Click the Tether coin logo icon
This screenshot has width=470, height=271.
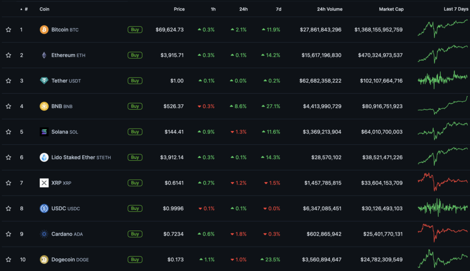pos(44,81)
